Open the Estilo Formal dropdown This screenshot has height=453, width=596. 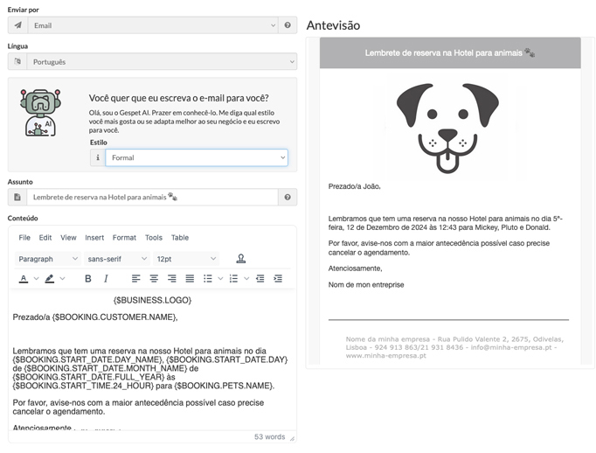point(197,157)
